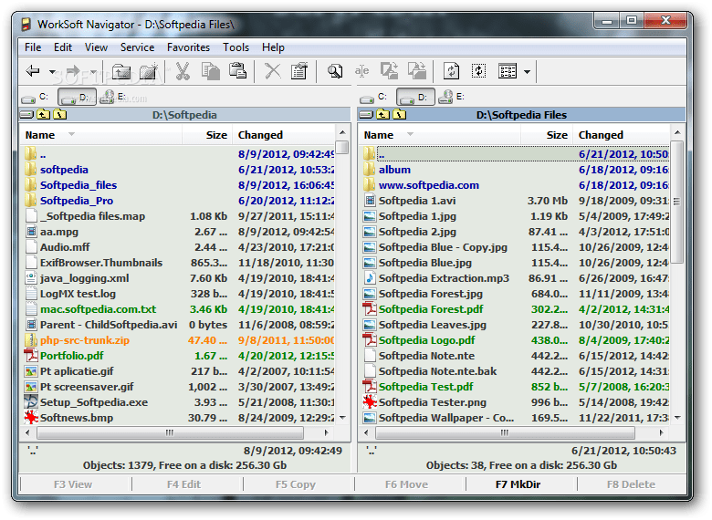The width and height of the screenshot is (712, 520).
Task: Click right panel root folder icon
Action: (x=400, y=114)
